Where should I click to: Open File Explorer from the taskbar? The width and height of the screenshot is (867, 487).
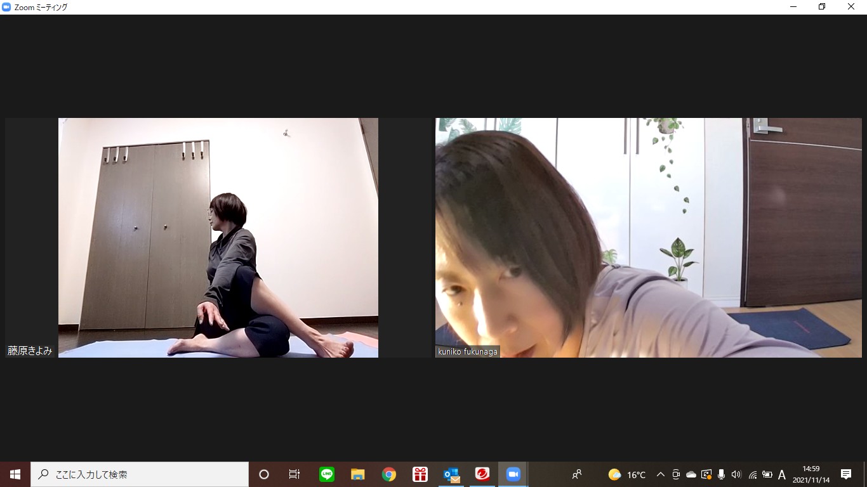click(x=358, y=474)
